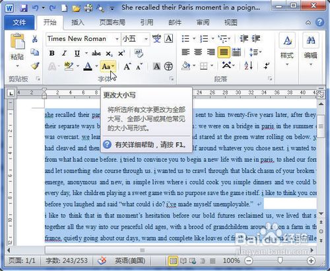Open the Times New Roman font dropdown

[x=117, y=39]
